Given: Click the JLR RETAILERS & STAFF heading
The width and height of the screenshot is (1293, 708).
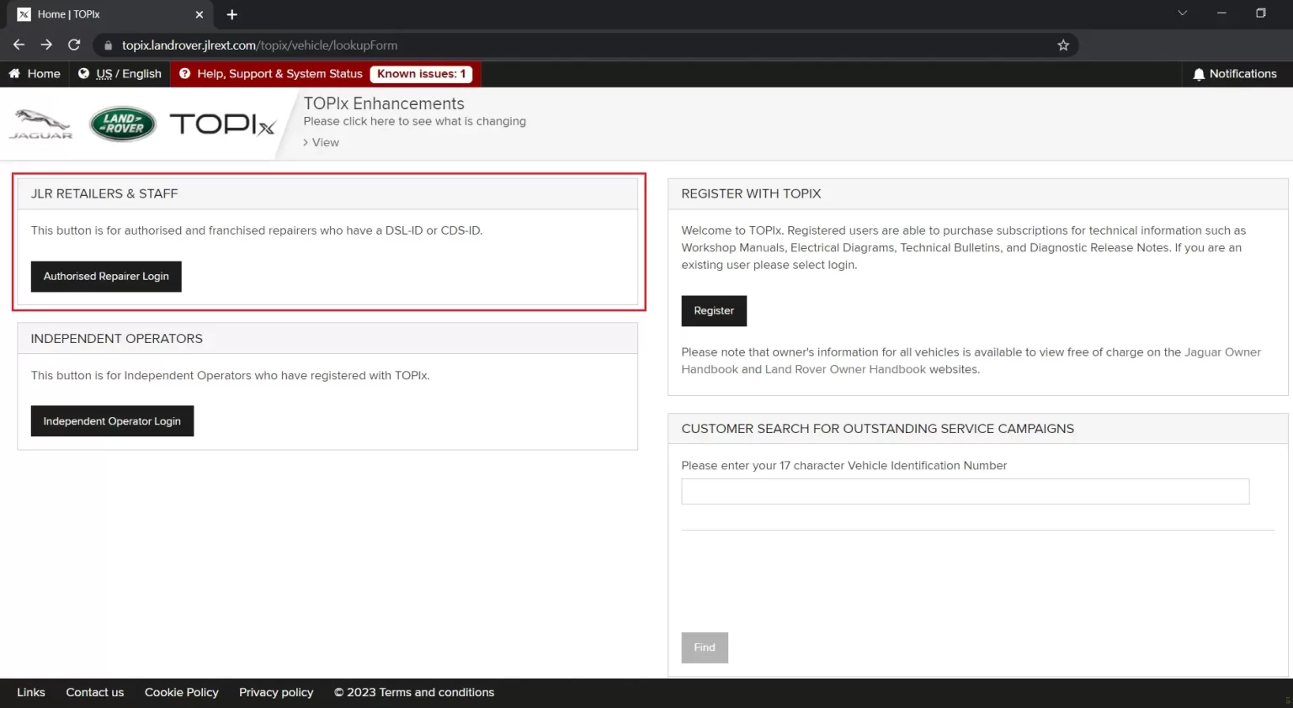Looking at the screenshot, I should click(x=104, y=193).
